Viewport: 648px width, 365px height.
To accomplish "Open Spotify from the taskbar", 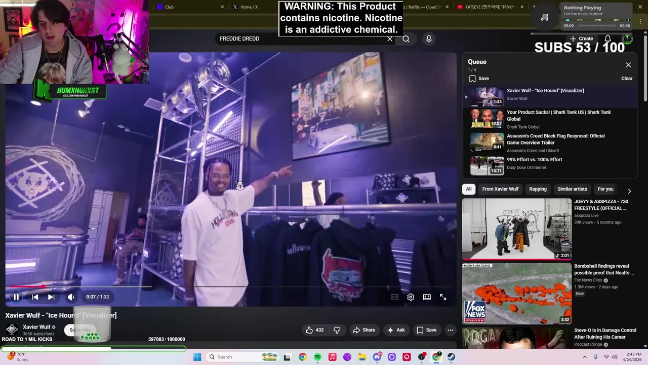I will (x=317, y=357).
